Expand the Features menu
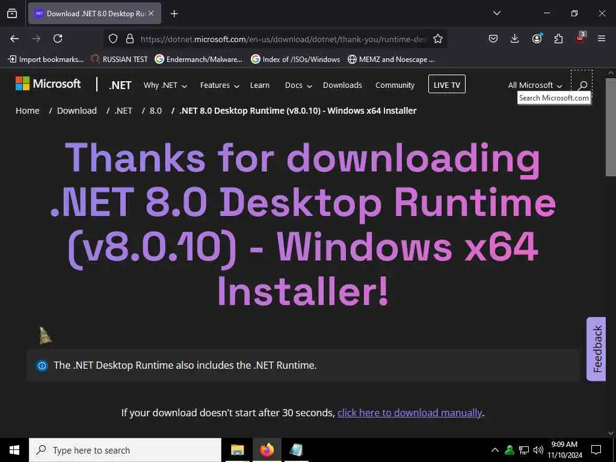 (220, 85)
